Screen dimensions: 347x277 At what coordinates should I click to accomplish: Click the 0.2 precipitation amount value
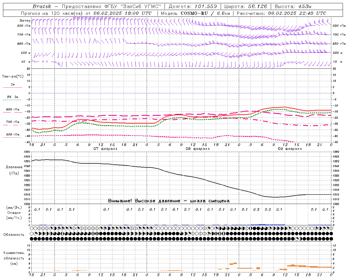(268, 209)
